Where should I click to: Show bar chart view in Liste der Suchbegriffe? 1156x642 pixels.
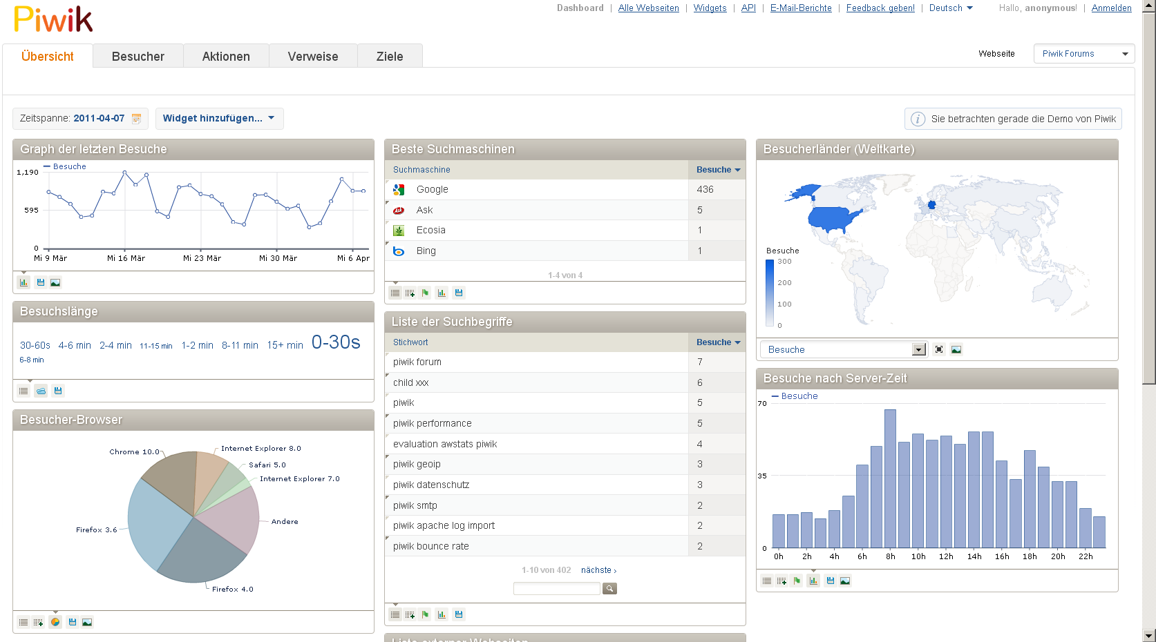point(442,614)
